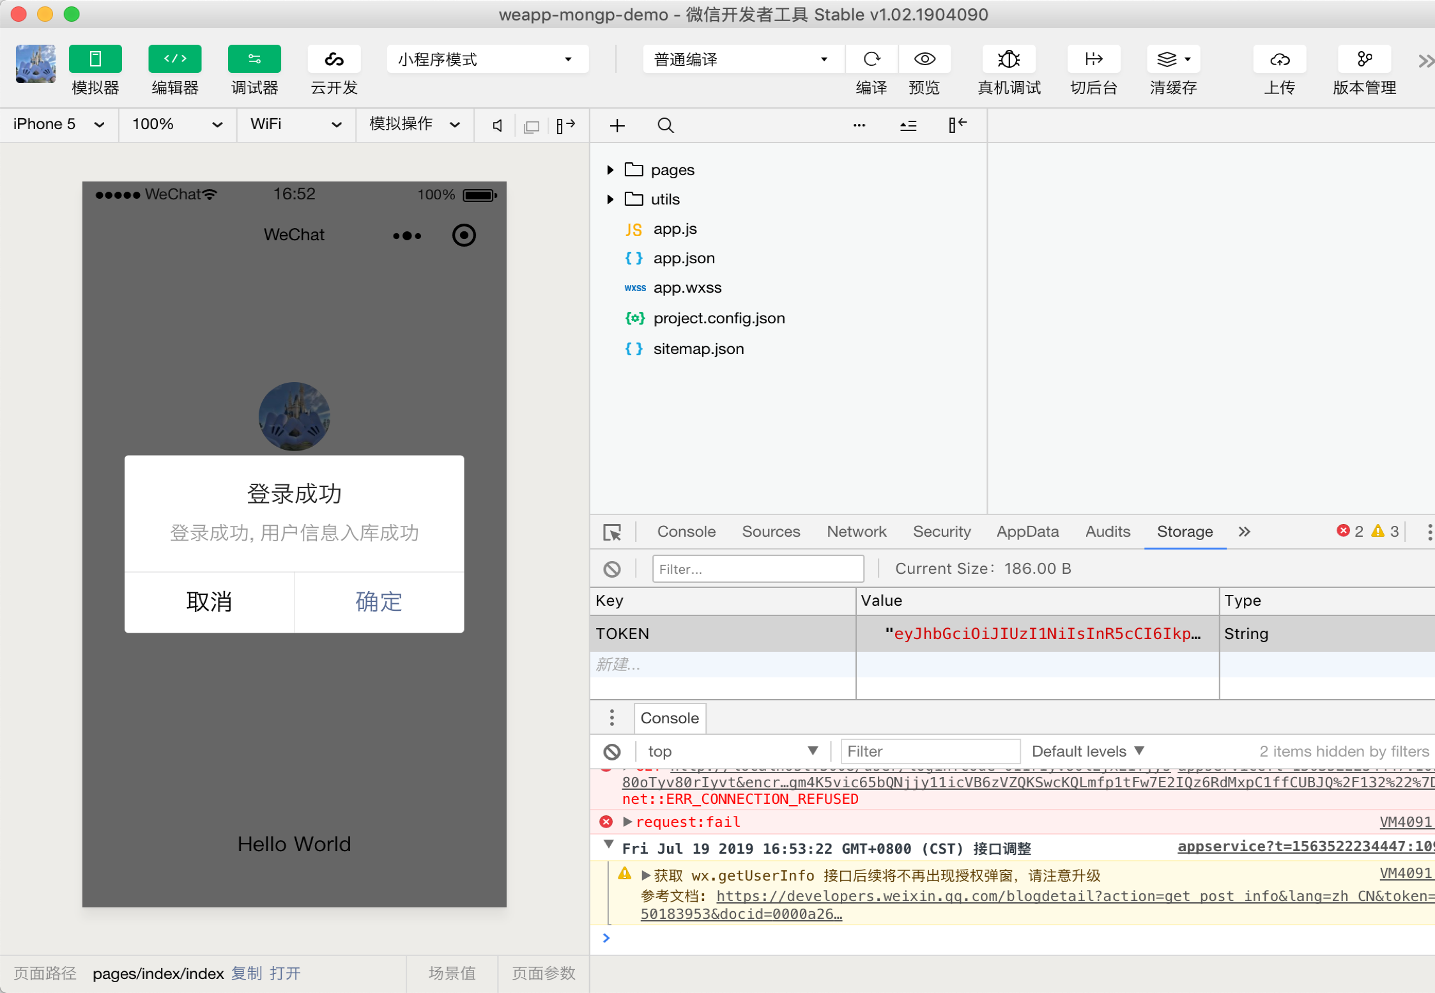The image size is (1435, 993).
Task: Open app.json in the file tree
Action: tap(684, 258)
